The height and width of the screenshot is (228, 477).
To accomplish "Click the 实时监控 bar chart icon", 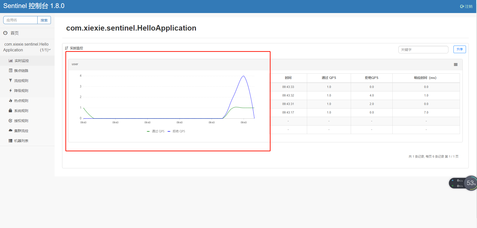I will 11,61.
